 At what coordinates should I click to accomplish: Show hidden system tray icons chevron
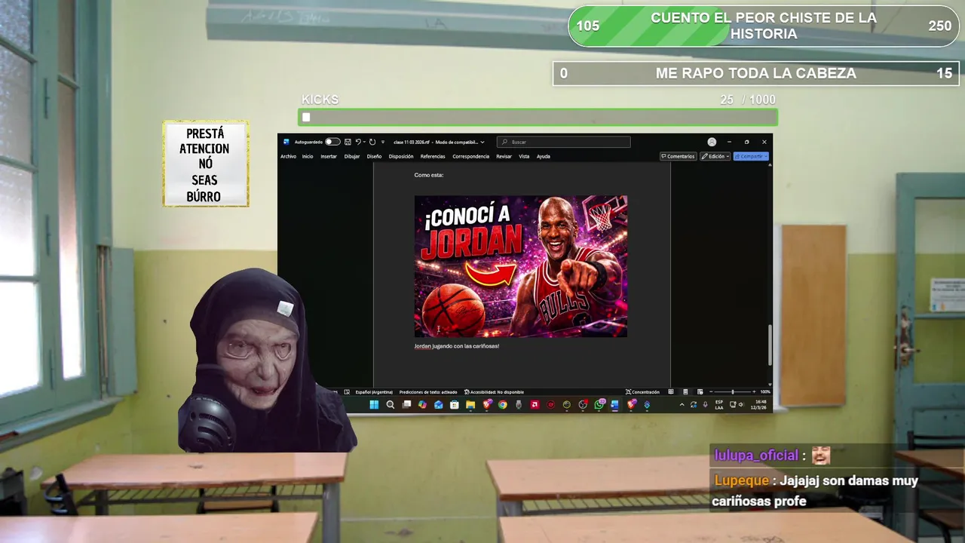click(x=682, y=405)
